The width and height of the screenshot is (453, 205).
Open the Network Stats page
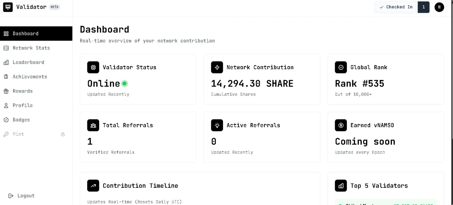tap(36, 48)
